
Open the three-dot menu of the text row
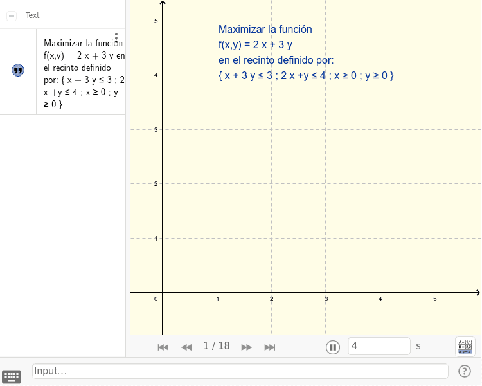[x=116, y=37]
